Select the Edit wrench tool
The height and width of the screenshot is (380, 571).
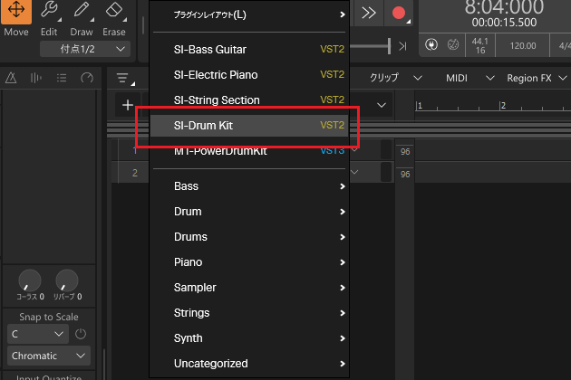click(49, 18)
